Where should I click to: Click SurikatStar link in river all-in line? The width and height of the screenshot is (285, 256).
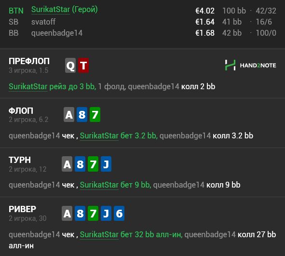[x=99, y=234]
